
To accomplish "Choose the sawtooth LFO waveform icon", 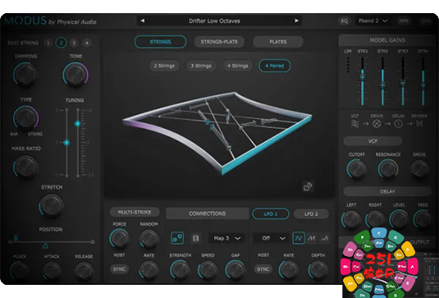I will click(311, 238).
